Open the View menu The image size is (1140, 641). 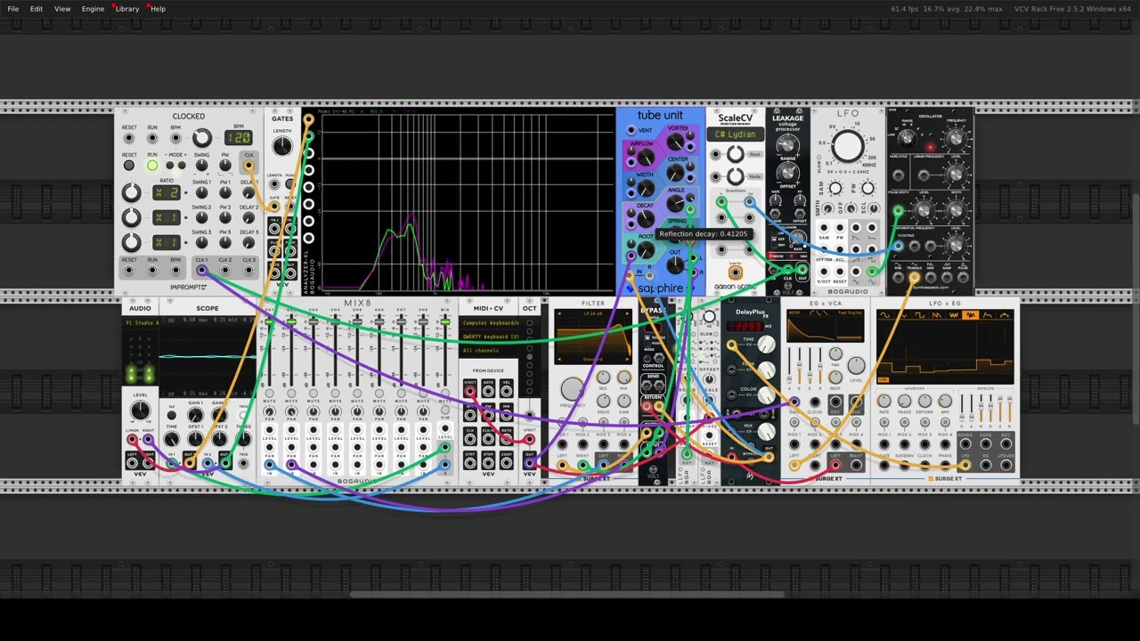(62, 9)
